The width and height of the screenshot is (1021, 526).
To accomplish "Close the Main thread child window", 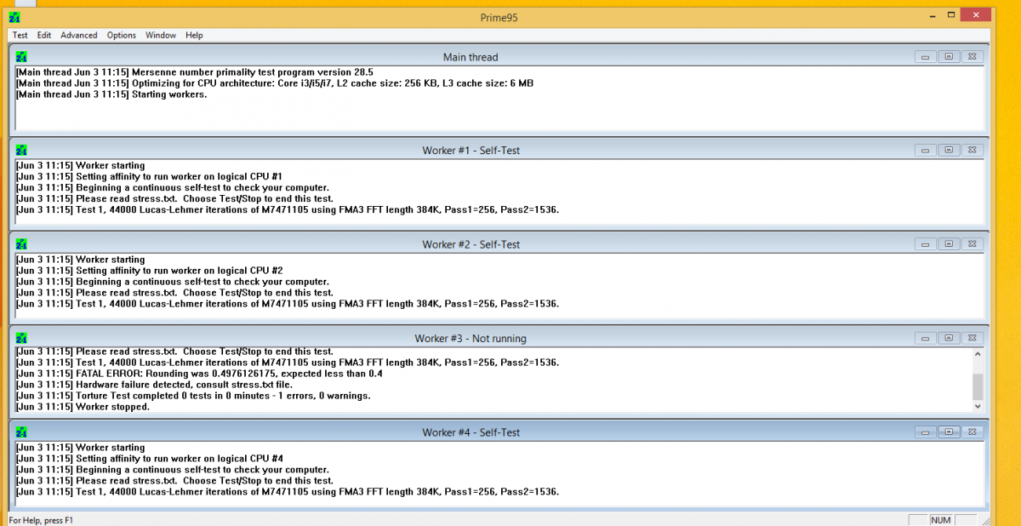I will click(x=973, y=57).
